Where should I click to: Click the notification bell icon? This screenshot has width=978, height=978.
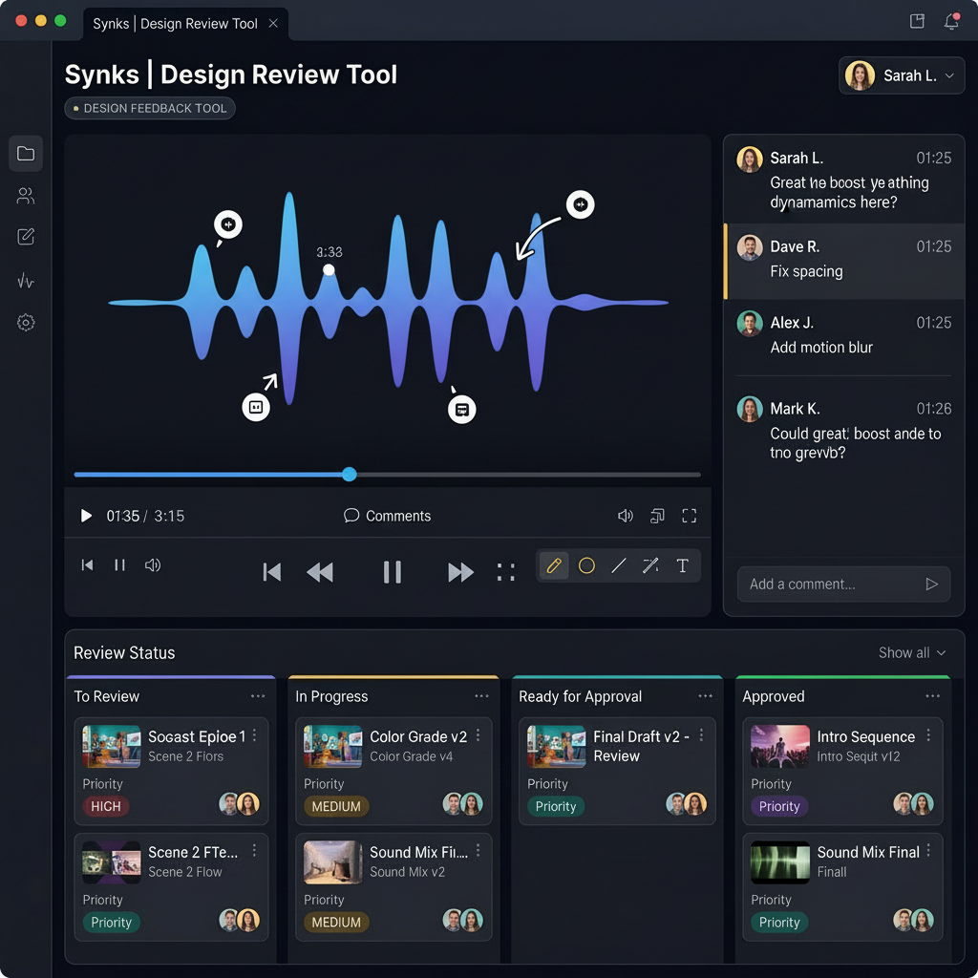tap(951, 21)
